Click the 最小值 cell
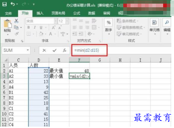Screen dimensions: 174x128 (59, 76)
